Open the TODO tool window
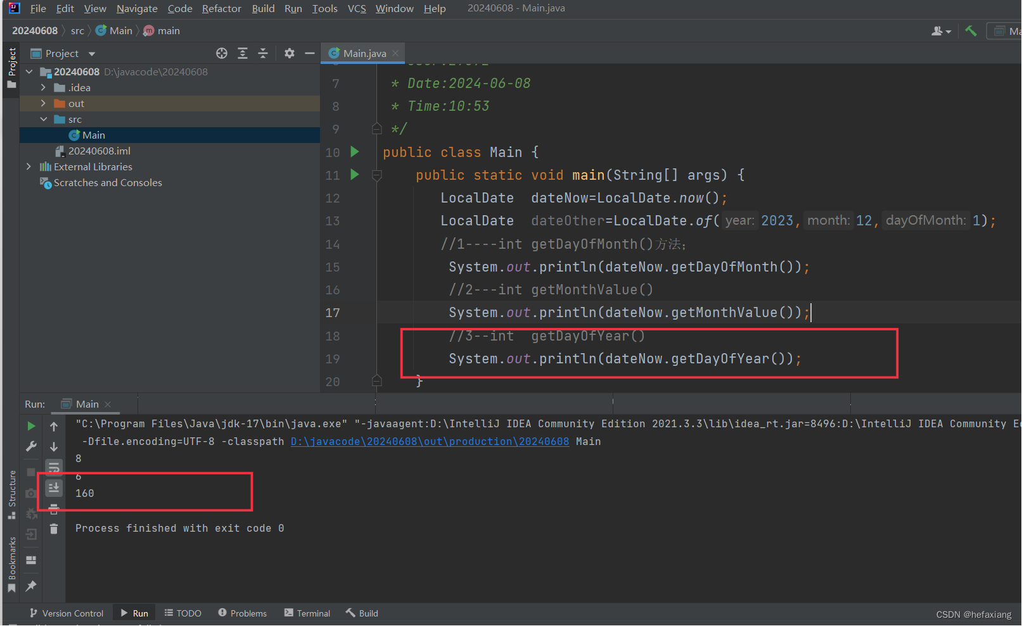The image size is (1022, 626). click(x=183, y=613)
